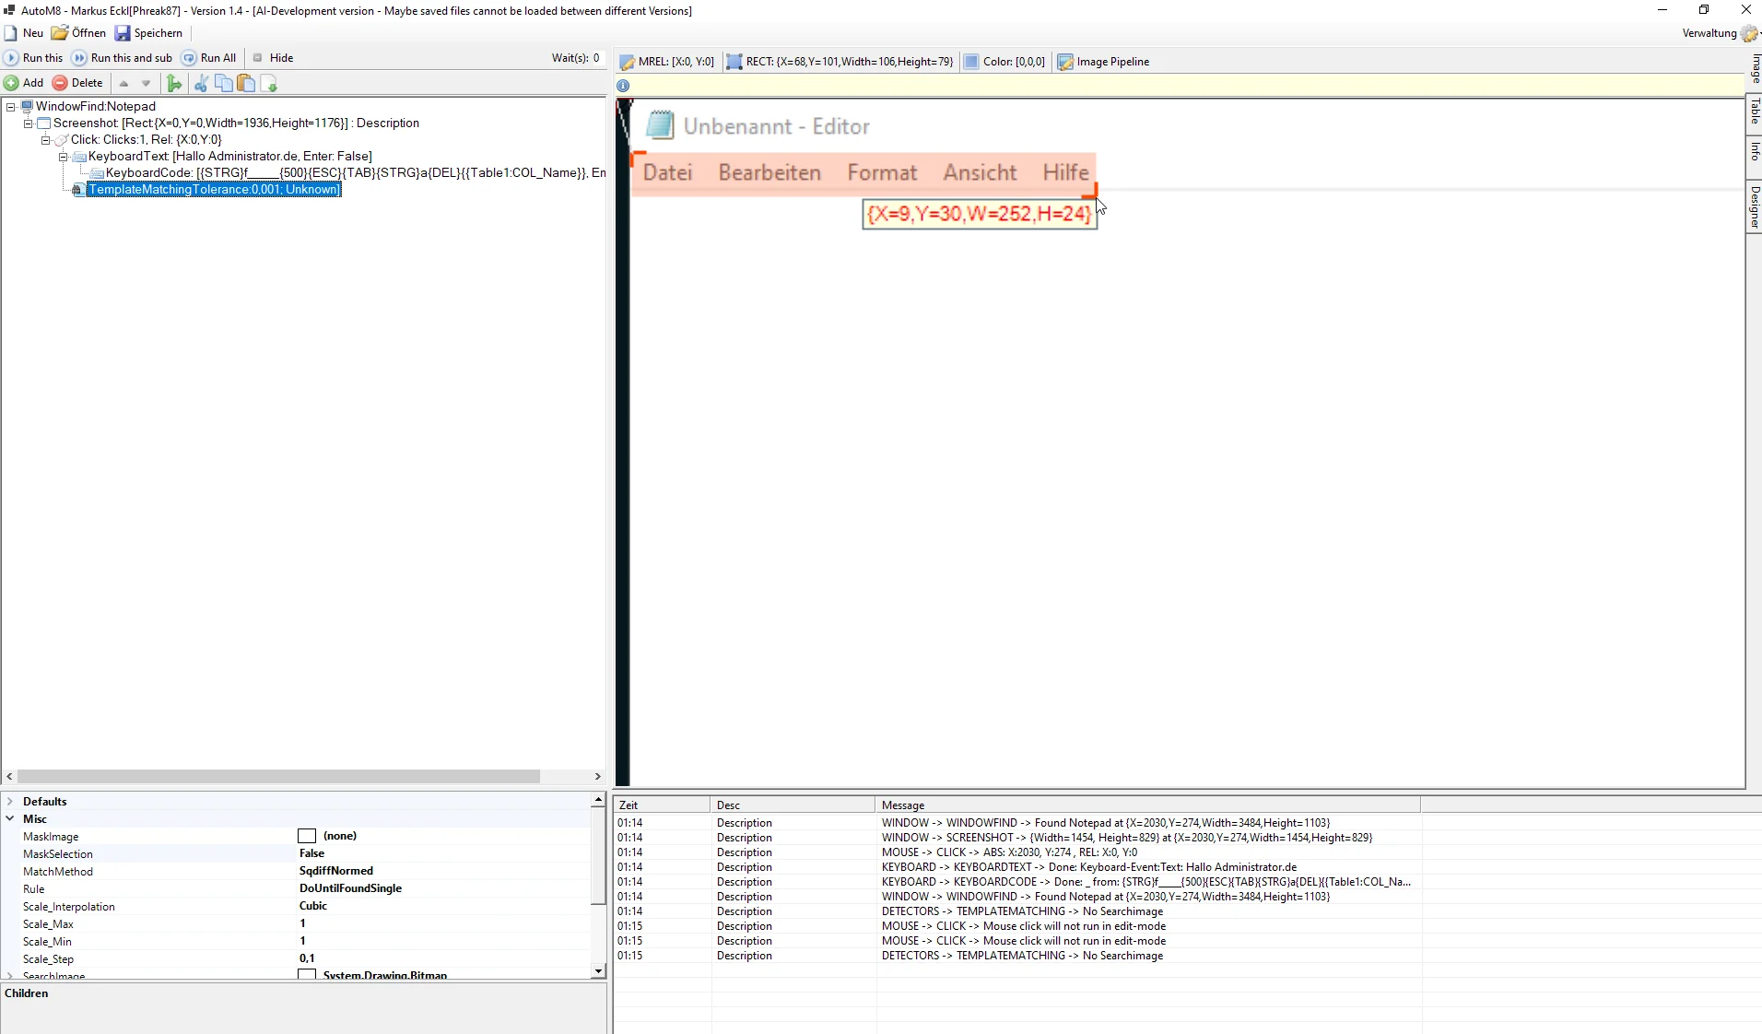The height and width of the screenshot is (1034, 1762).
Task: Open a file with Öffnen
Action: (x=78, y=33)
